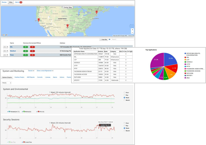Click the Current Flow tooltip on sessions graph

pos(105,125)
